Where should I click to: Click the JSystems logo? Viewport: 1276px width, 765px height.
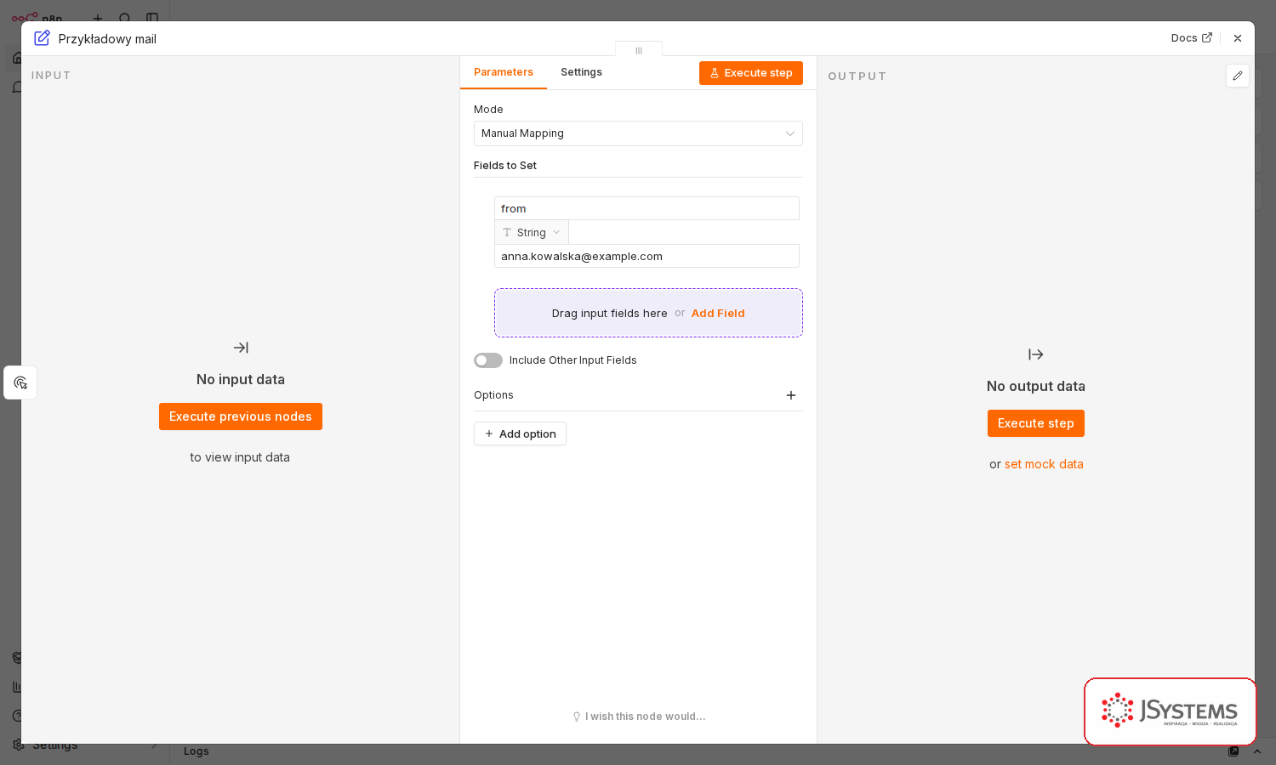[x=1170, y=711]
